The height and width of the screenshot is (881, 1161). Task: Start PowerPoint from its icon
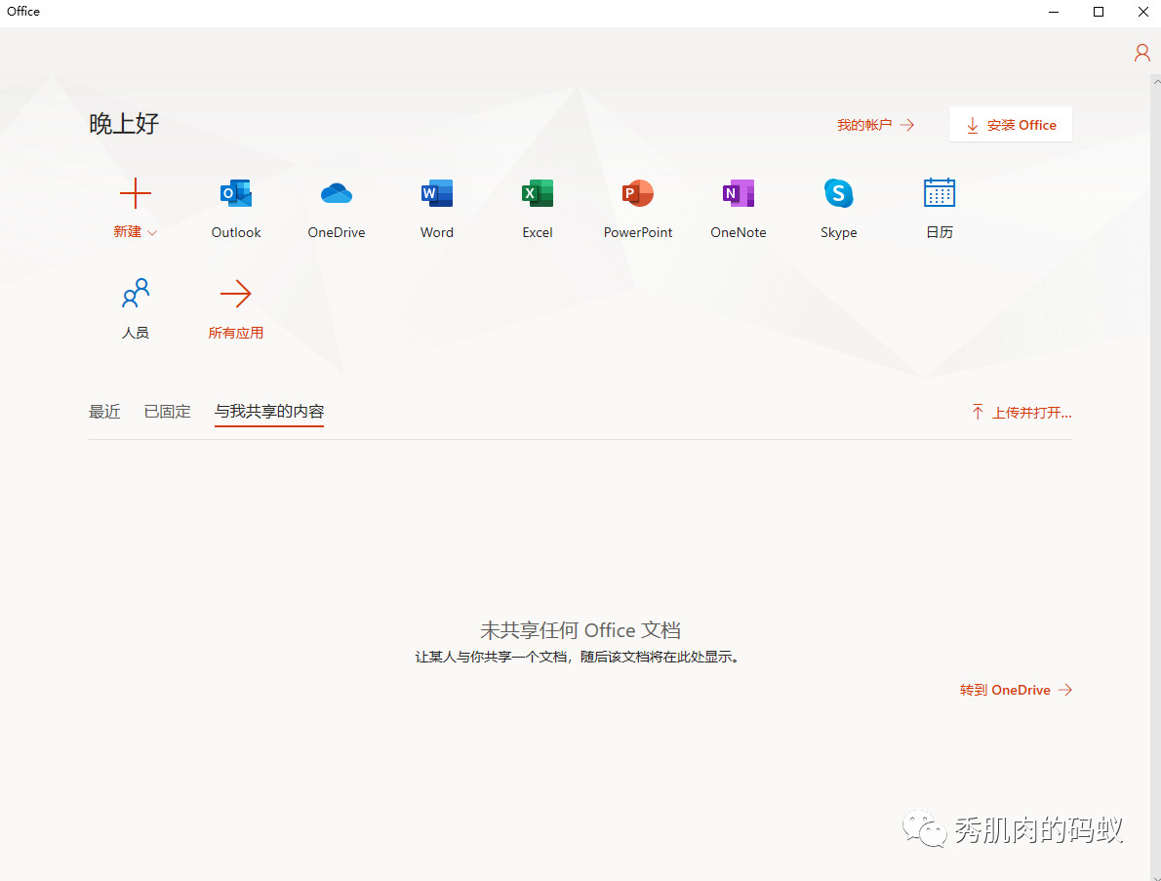tap(638, 194)
